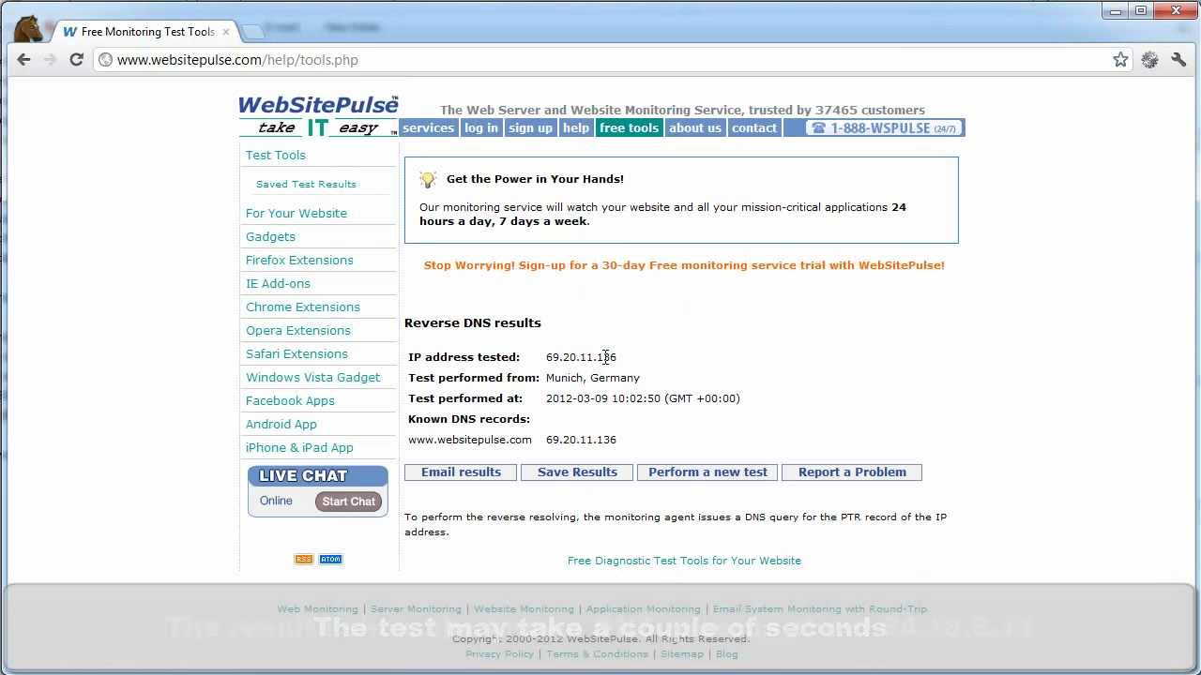Open the Chrome Extensions sidebar link
1201x675 pixels.
[302, 307]
